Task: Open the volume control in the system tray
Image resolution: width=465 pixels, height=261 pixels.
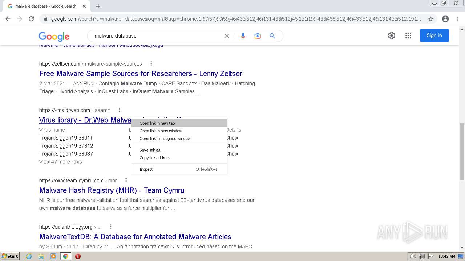Action: [413, 256]
